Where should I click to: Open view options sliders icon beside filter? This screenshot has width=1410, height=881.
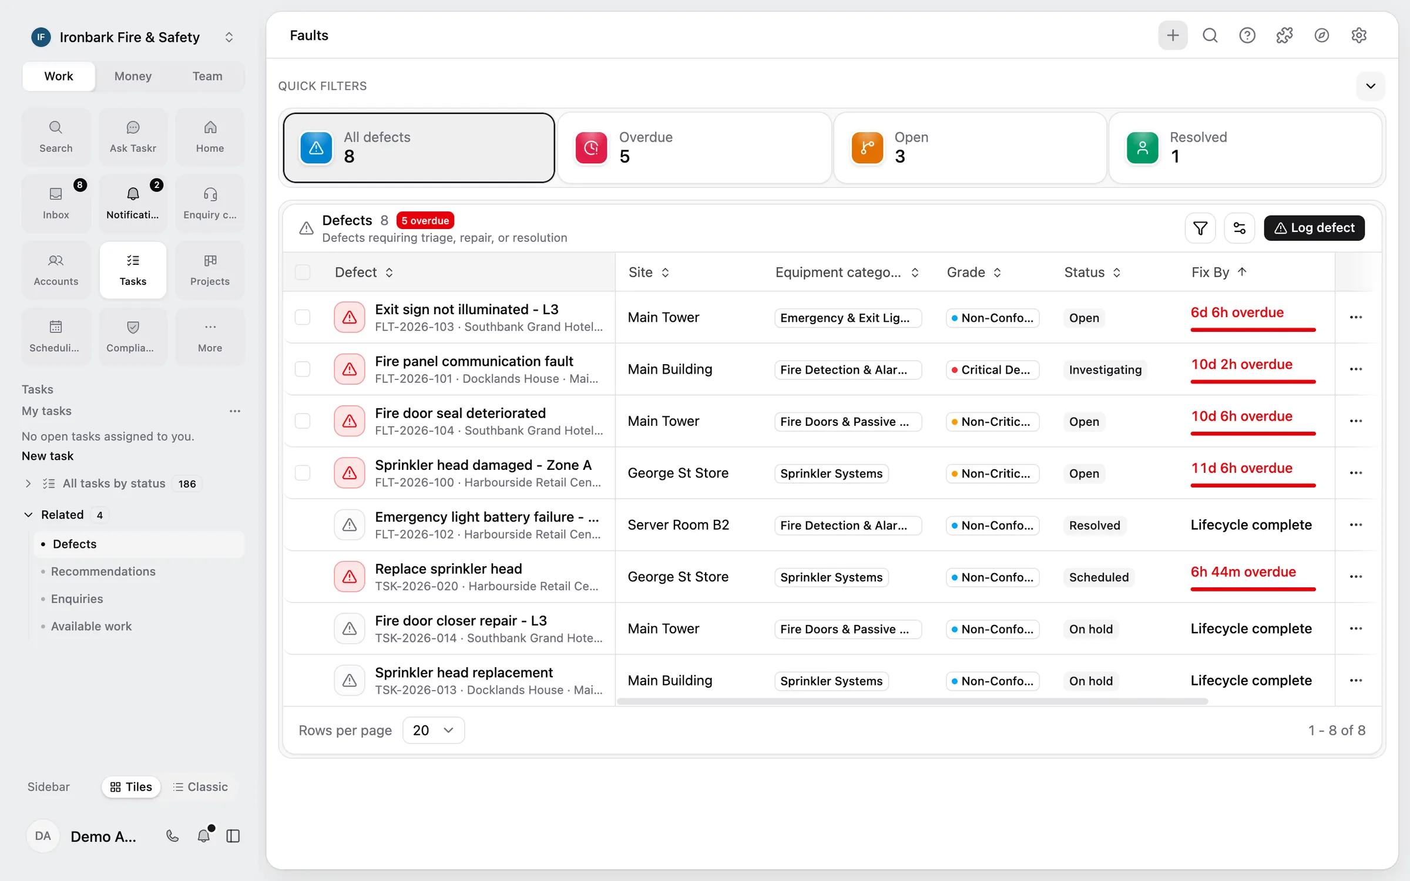coord(1239,228)
